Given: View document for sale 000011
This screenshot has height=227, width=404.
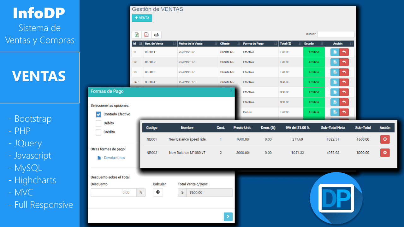Looking at the screenshot, I should pyautogui.click(x=335, y=52).
